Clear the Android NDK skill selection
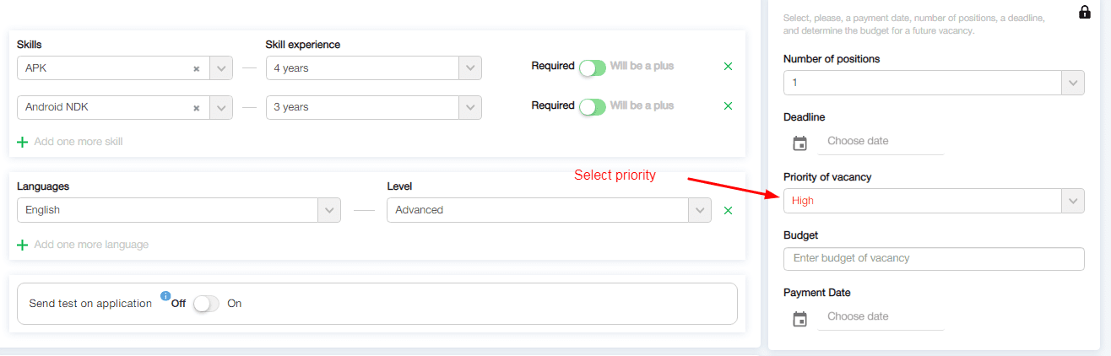The width and height of the screenshot is (1111, 356). point(197,108)
